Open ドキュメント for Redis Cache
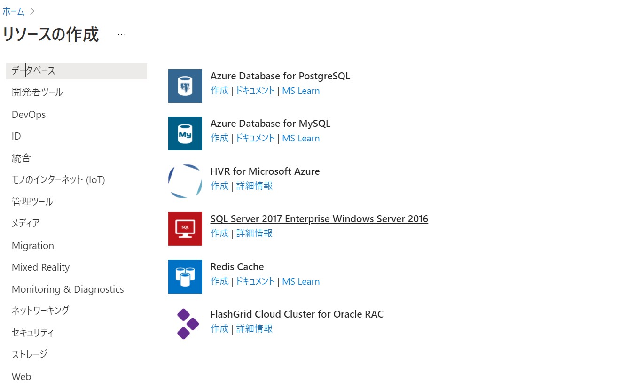634x389 pixels. tap(255, 281)
